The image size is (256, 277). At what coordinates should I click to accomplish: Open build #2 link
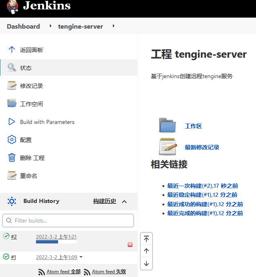click(x=14, y=237)
